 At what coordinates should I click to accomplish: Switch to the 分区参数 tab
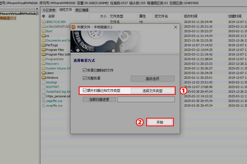[49, 10]
